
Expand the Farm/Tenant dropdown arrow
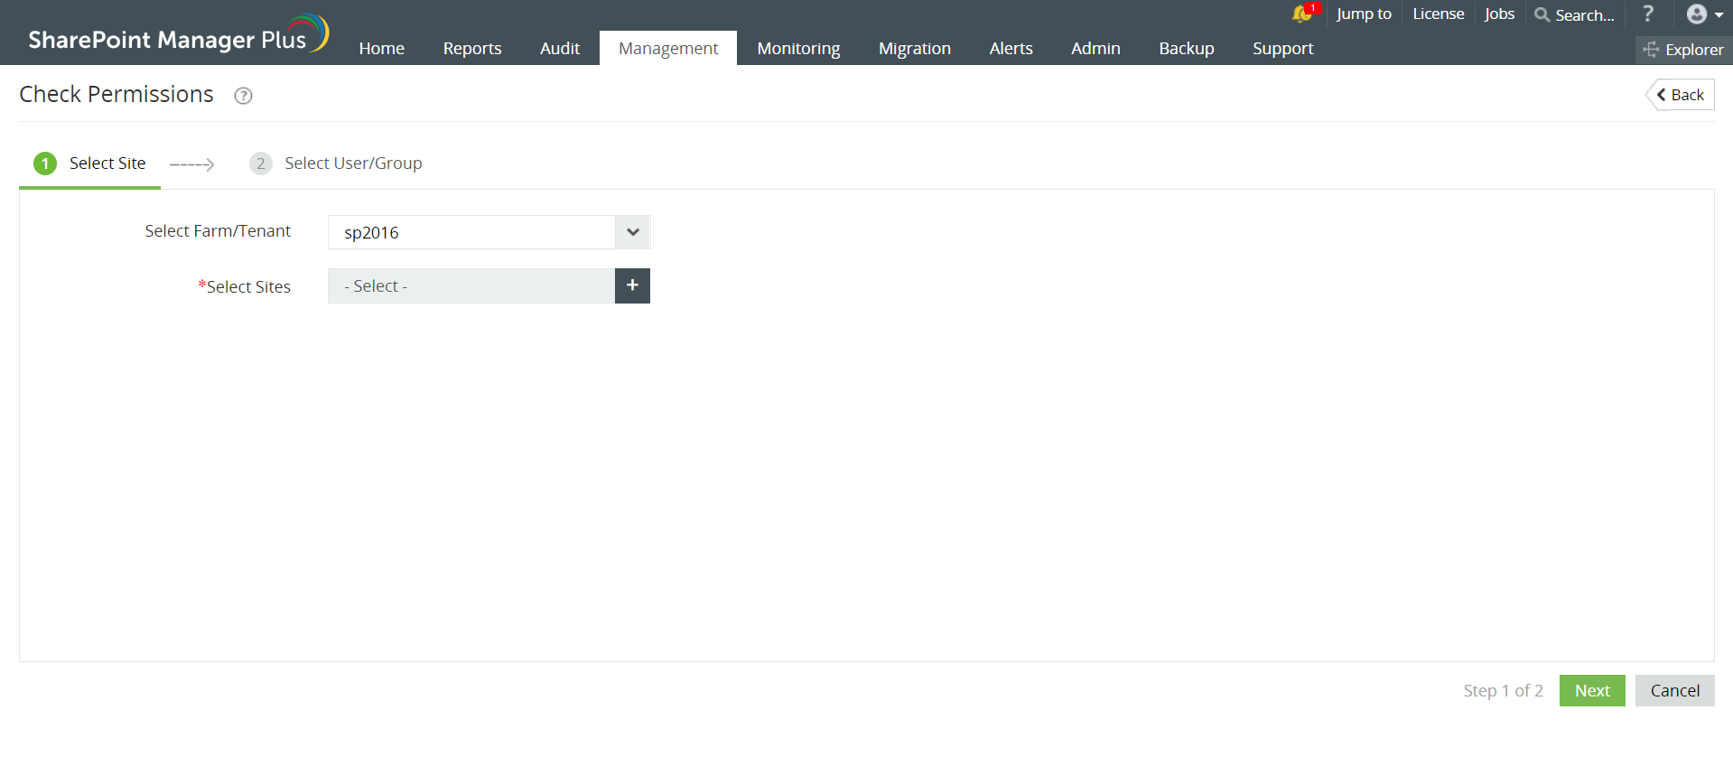tap(633, 232)
